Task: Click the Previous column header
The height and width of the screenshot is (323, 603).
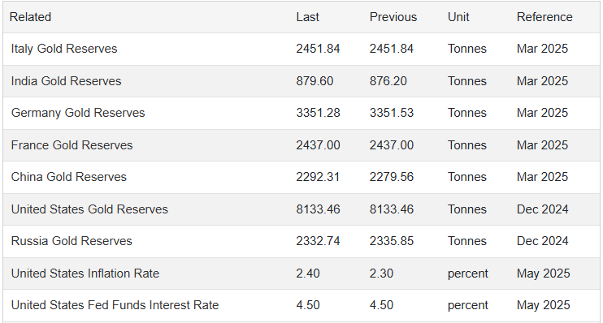Action: click(393, 17)
